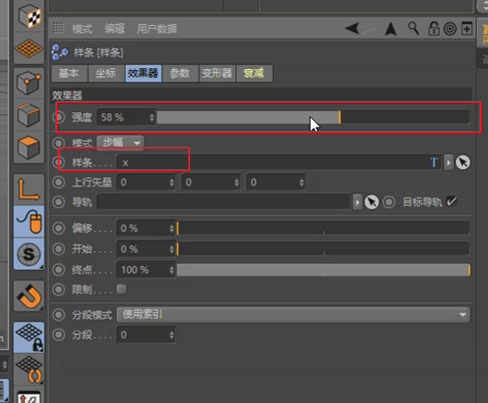
Task: Click the 强度 58 % value field
Action: click(126, 117)
